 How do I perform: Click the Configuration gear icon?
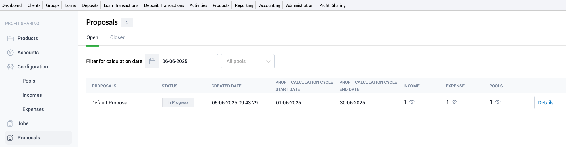coord(10,67)
